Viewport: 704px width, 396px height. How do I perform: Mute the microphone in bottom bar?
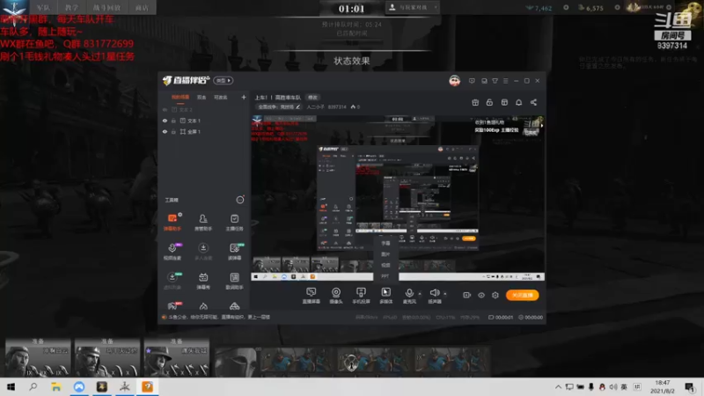pos(409,296)
